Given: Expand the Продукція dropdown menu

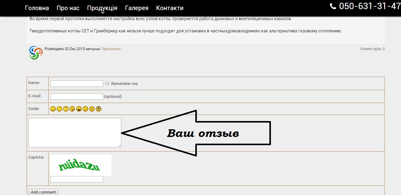Looking at the screenshot, I should pyautogui.click(x=102, y=8).
